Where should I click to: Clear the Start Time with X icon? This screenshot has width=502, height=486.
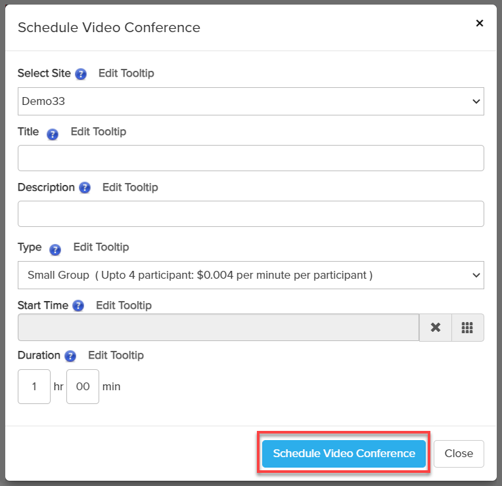pos(435,327)
